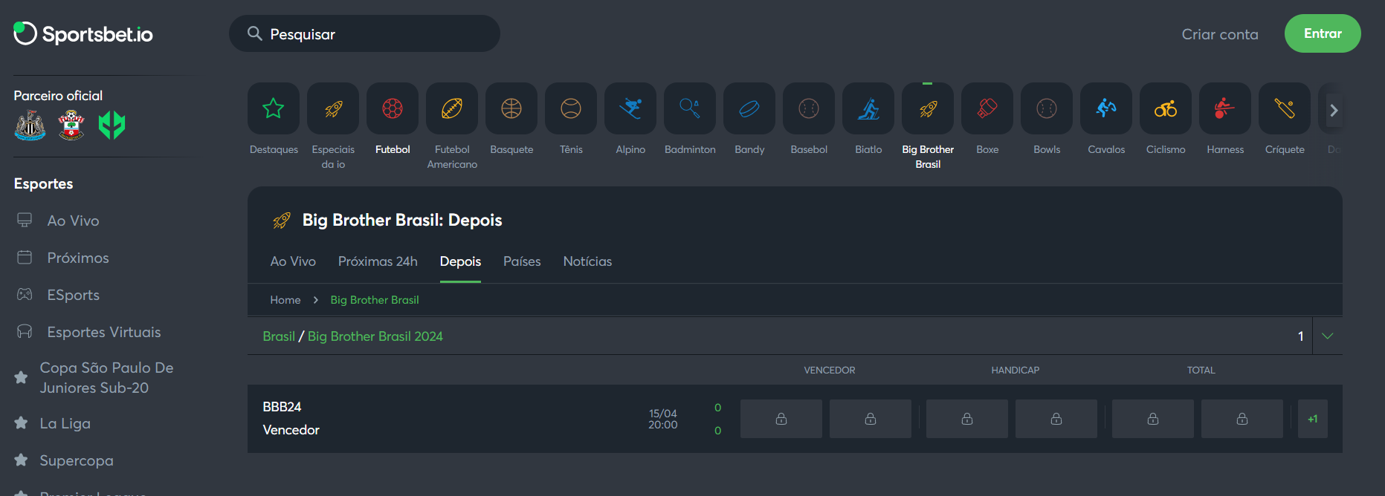Open Ao Vivo in sidebar

[x=73, y=221]
